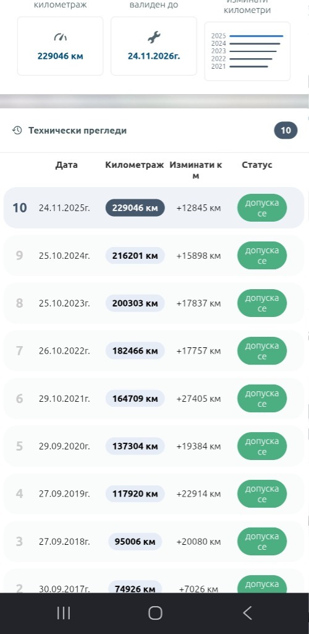Click the 95006 км mileage badge
The image size is (309, 634).
coord(135,541)
